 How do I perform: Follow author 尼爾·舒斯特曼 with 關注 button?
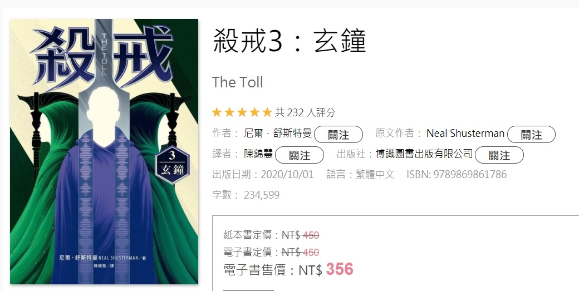tap(338, 134)
